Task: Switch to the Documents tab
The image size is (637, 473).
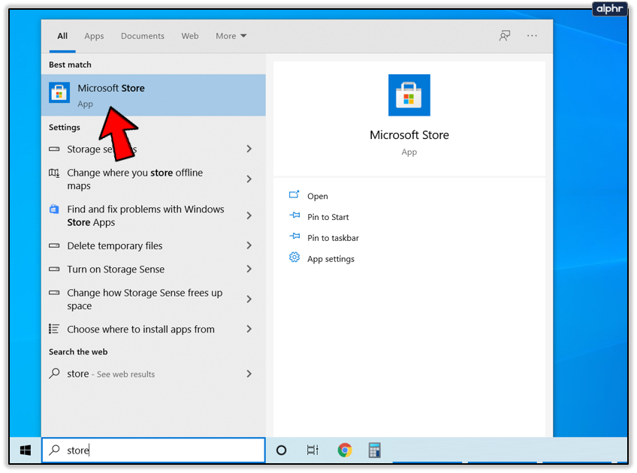Action: tap(142, 36)
